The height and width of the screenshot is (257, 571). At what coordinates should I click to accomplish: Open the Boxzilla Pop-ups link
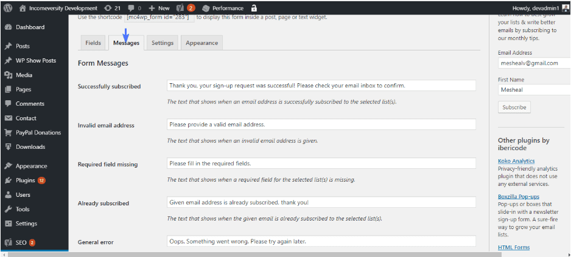click(x=519, y=197)
